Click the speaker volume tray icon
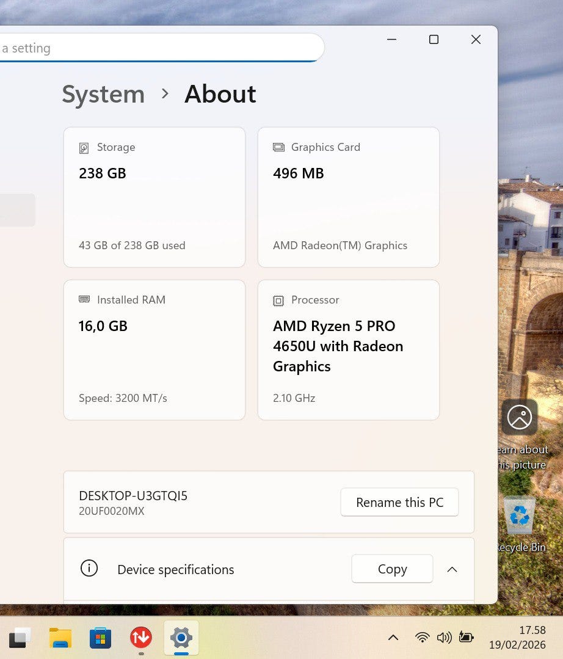Viewport: 563px width, 659px height. (x=444, y=638)
